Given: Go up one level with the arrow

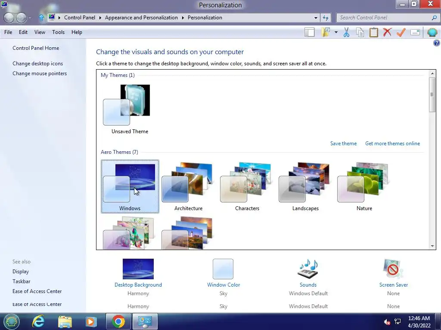Looking at the screenshot, I should (x=41, y=18).
